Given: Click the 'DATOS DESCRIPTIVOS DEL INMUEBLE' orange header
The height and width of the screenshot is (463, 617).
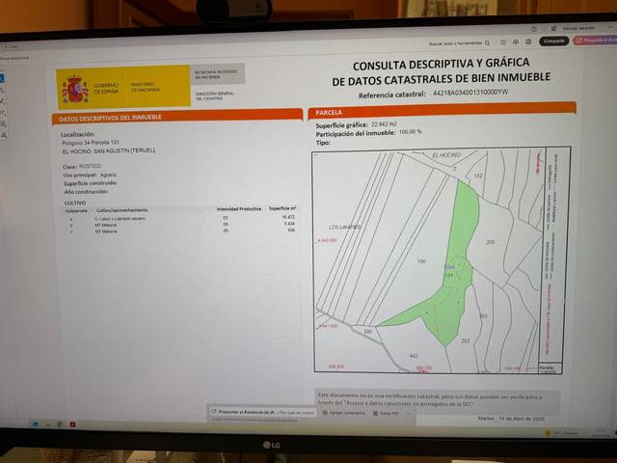Looking at the screenshot, I should [x=177, y=116].
